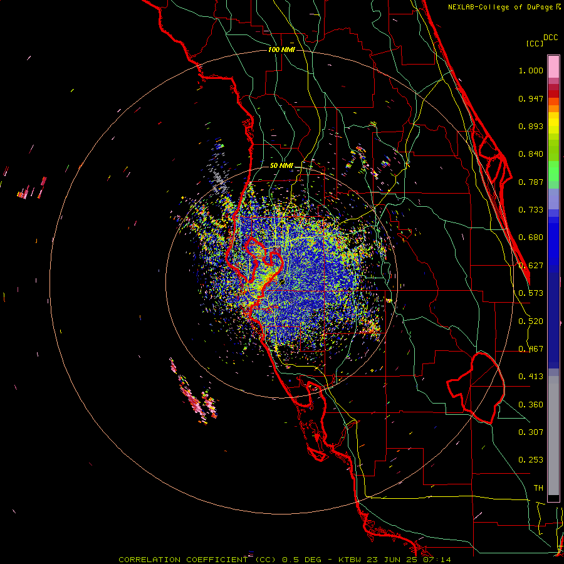This screenshot has width=564, height=564.
Task: Select the 0.573 legend value
Action: [531, 293]
